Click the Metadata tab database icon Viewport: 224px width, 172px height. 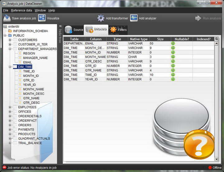pos(89,29)
